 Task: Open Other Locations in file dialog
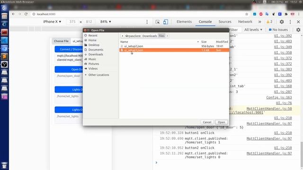98,75
